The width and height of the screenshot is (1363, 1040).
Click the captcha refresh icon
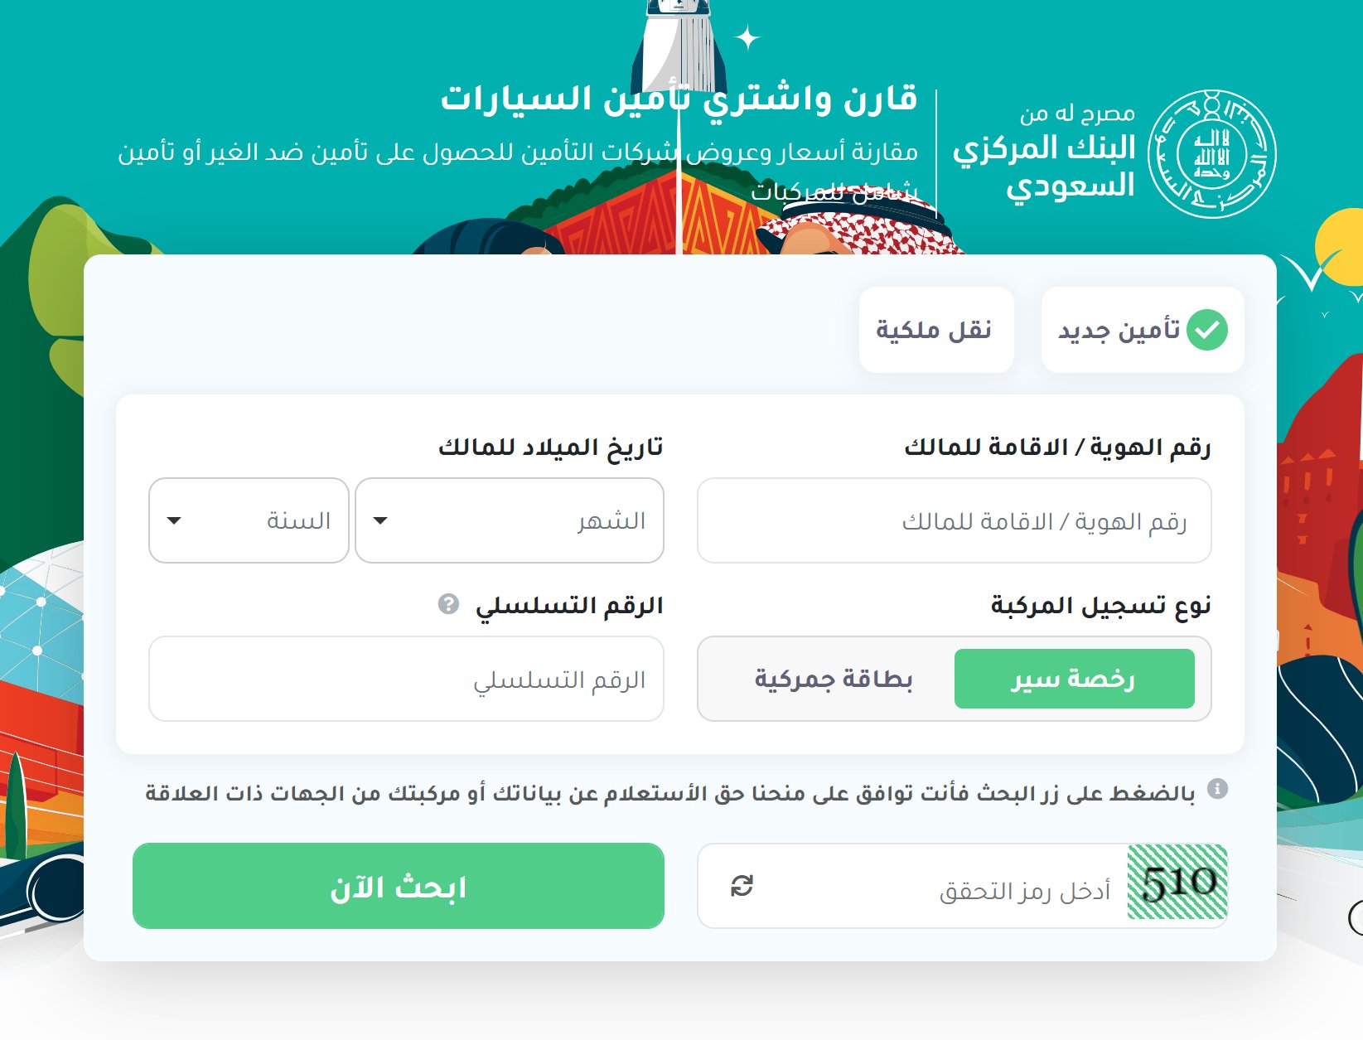(742, 886)
